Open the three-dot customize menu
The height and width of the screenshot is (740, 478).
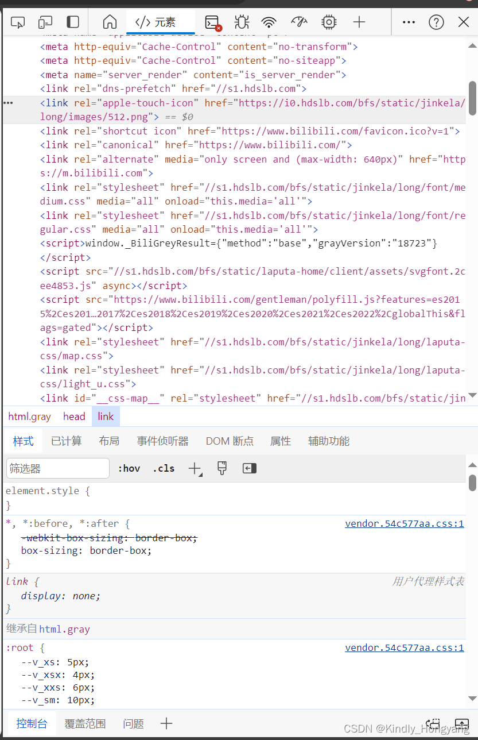[409, 22]
